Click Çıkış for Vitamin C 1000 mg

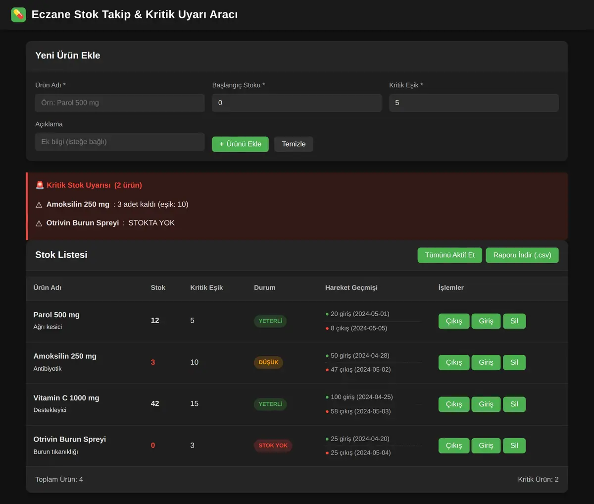[x=454, y=404]
